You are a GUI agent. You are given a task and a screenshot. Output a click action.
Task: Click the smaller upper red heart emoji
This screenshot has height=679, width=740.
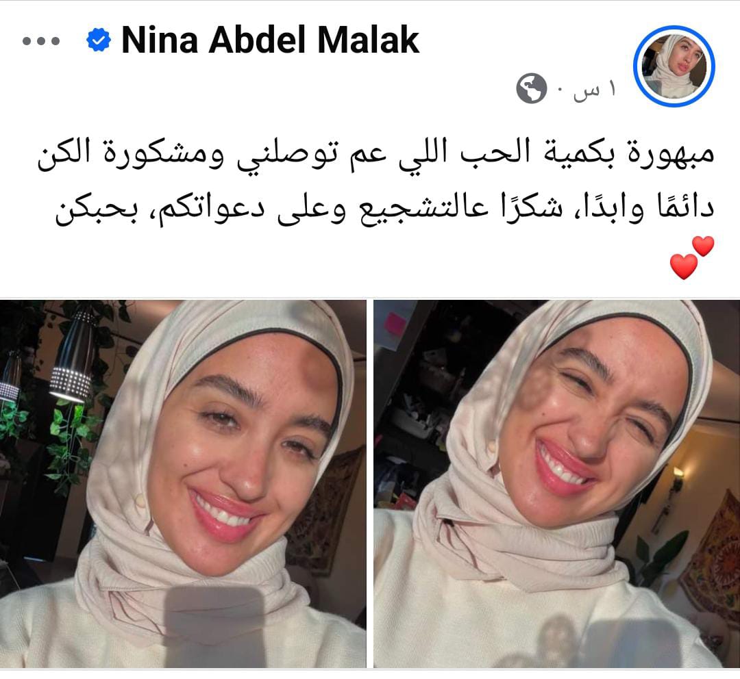(703, 246)
